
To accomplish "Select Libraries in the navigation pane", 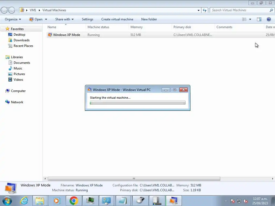I will (17, 57).
